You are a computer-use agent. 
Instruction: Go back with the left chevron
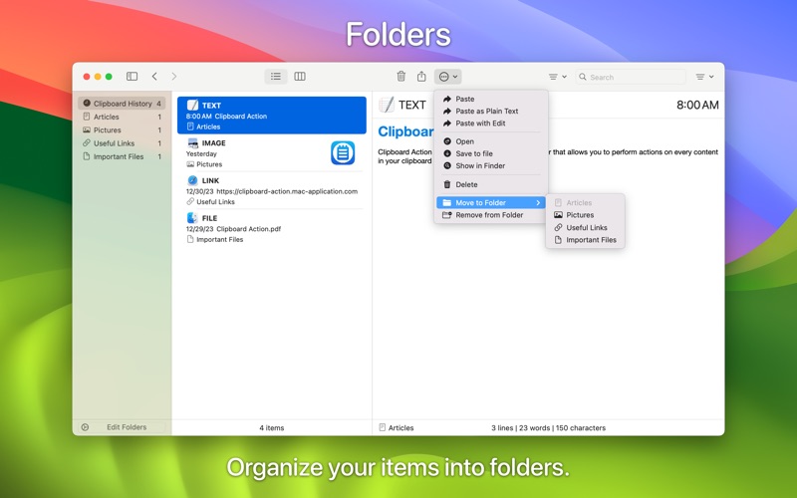point(154,77)
